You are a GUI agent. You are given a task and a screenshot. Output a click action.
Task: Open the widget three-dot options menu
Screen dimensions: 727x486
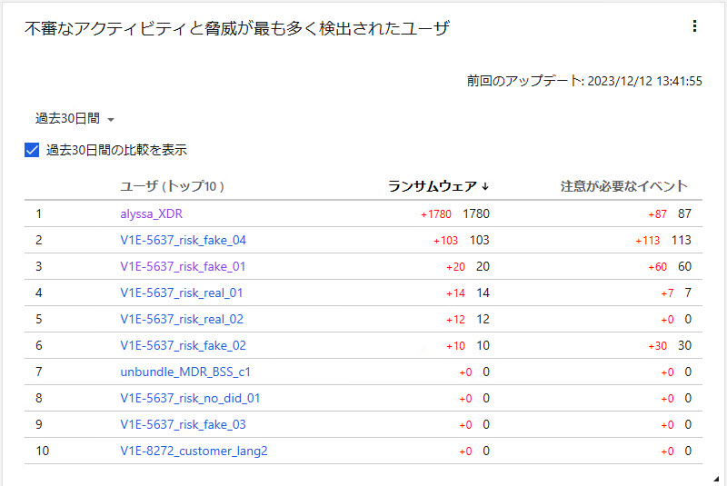click(x=694, y=27)
